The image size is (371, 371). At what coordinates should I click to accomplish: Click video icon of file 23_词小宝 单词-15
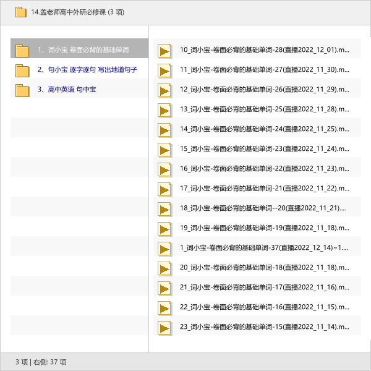[x=164, y=328]
